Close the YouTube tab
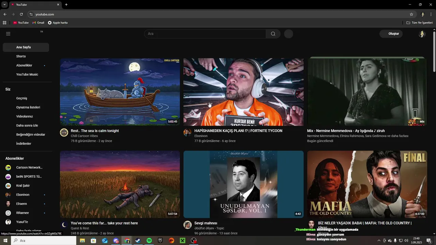The width and height of the screenshot is (436, 245). 58,4
